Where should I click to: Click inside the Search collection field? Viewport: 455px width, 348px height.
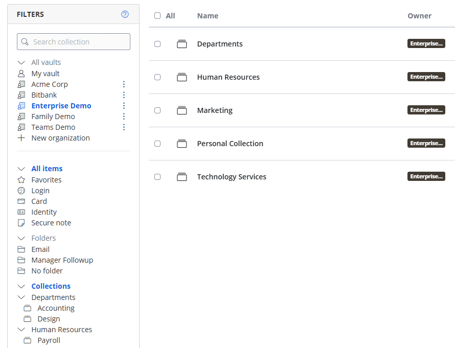coord(73,41)
